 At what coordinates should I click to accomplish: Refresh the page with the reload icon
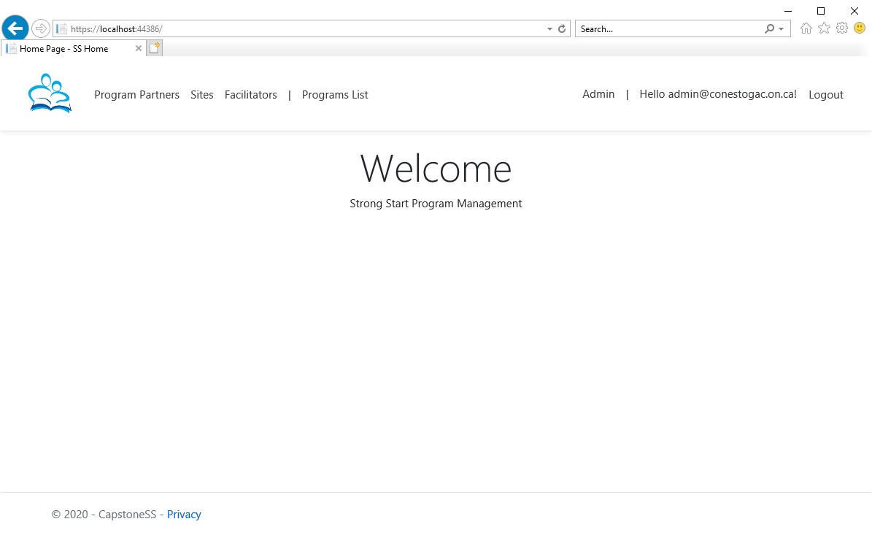click(x=562, y=29)
